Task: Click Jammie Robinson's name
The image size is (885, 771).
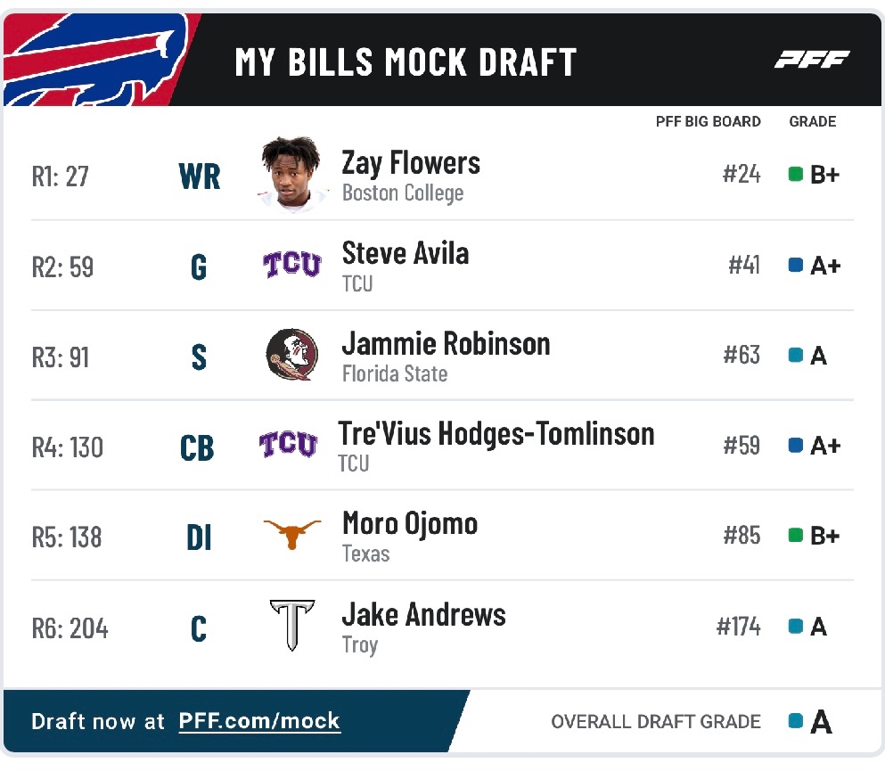Action: click(x=446, y=344)
